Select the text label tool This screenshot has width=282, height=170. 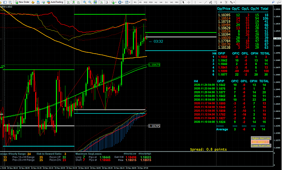[226, 2]
